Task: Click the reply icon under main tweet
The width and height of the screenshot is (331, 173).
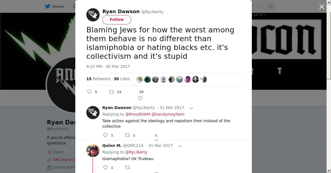Action: click(89, 92)
